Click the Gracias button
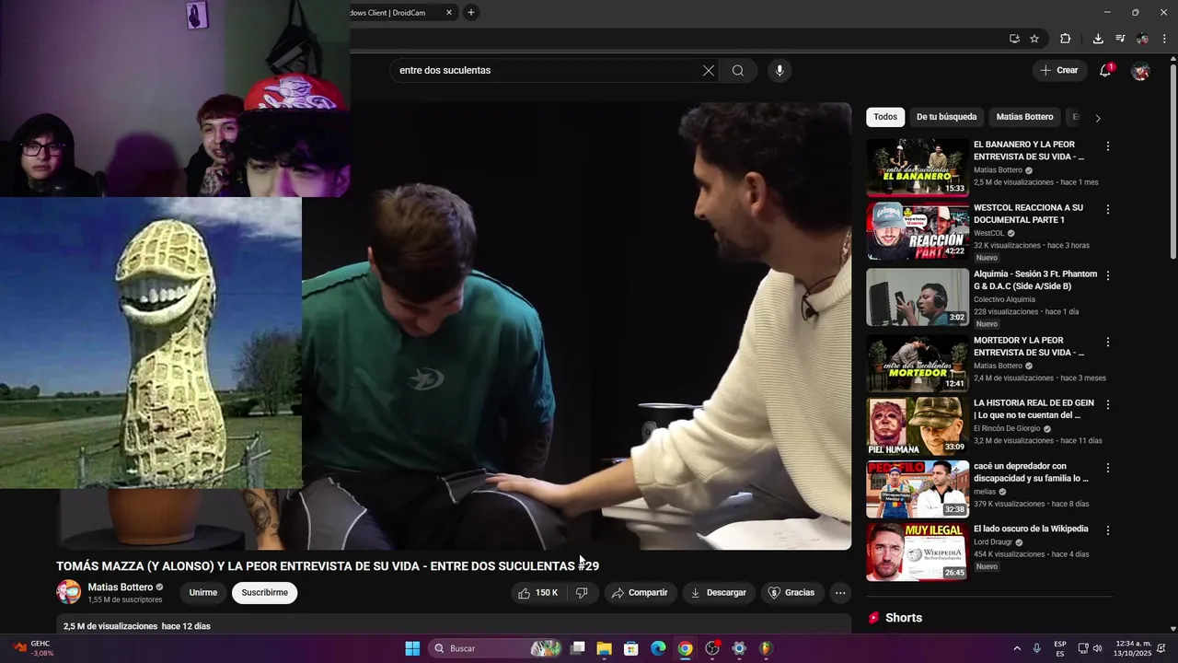The height and width of the screenshot is (663, 1178). tap(791, 593)
